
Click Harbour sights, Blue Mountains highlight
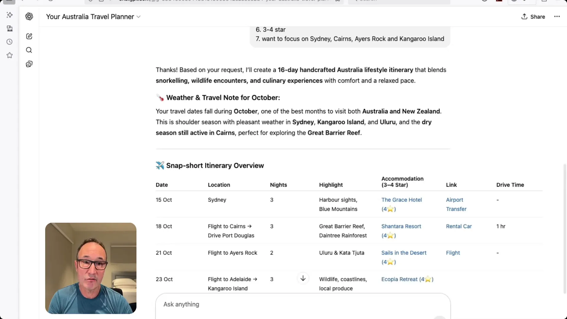(338, 204)
